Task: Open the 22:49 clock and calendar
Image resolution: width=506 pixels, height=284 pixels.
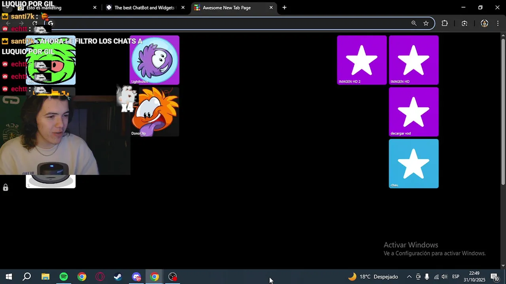Action: (x=474, y=277)
